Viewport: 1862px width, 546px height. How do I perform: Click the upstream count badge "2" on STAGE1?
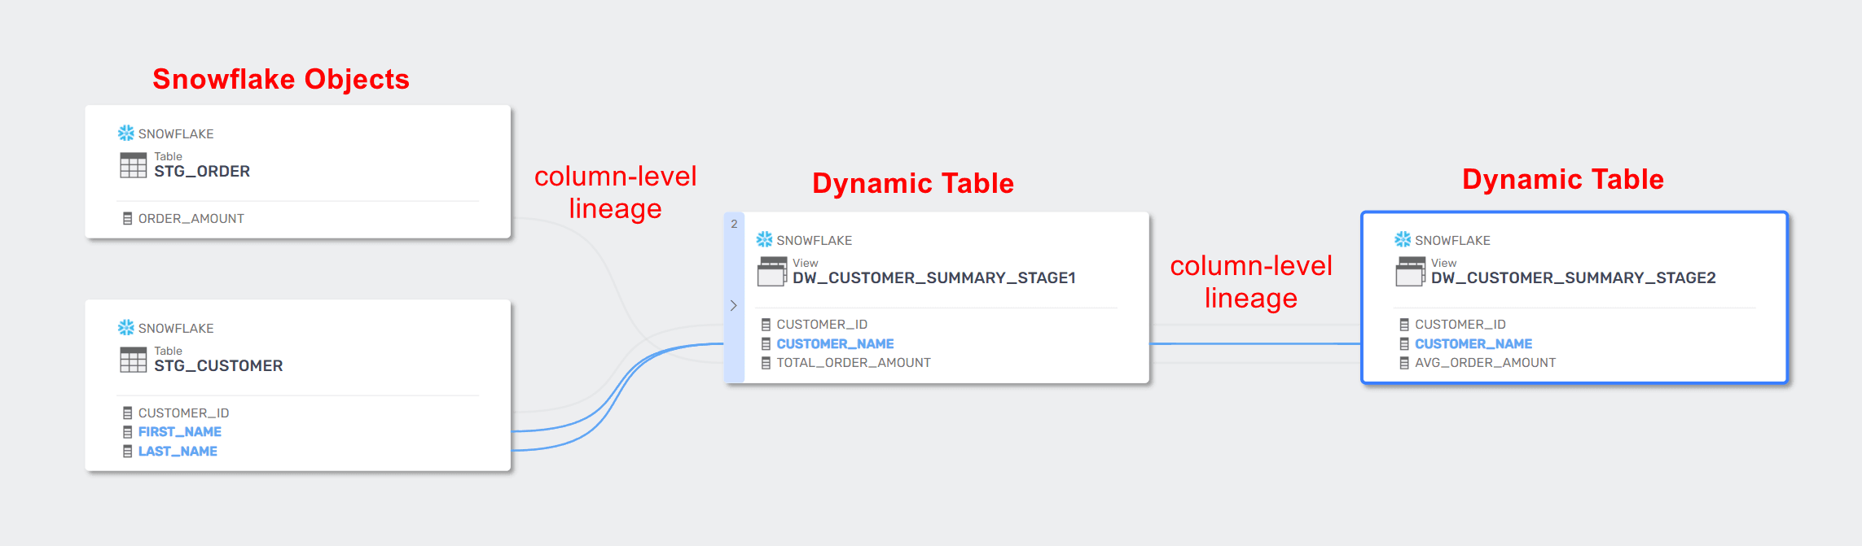(x=734, y=224)
